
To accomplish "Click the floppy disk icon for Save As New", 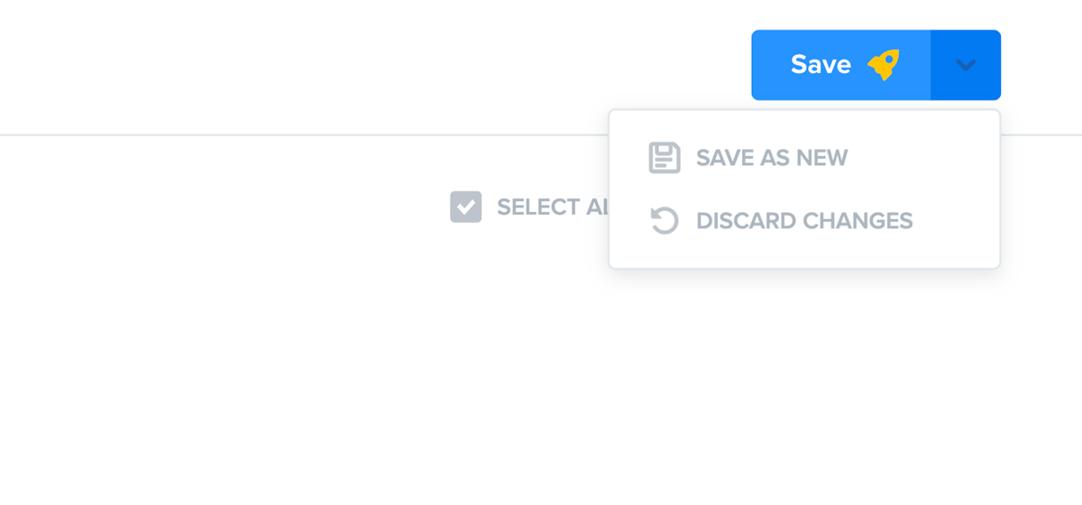I will 665,158.
